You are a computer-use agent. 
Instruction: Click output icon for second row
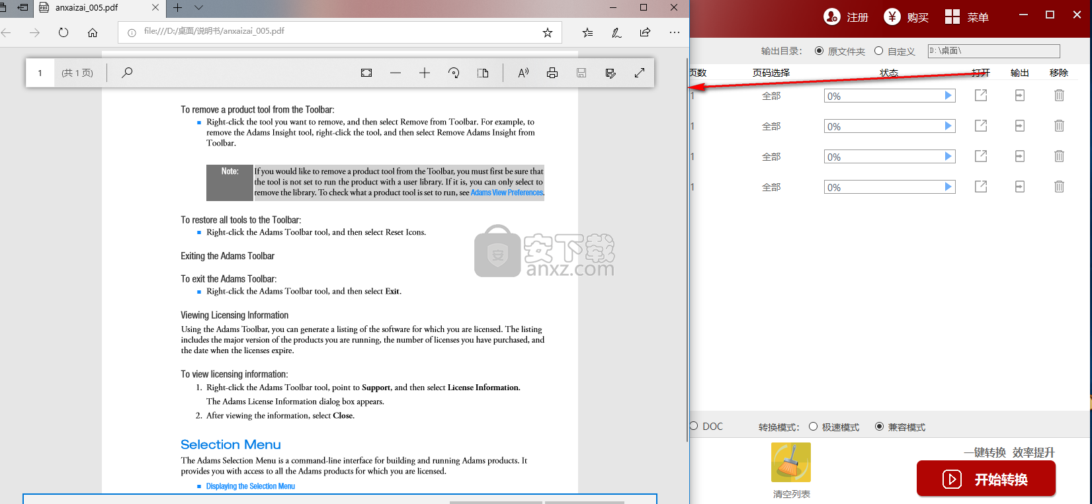coord(1020,126)
